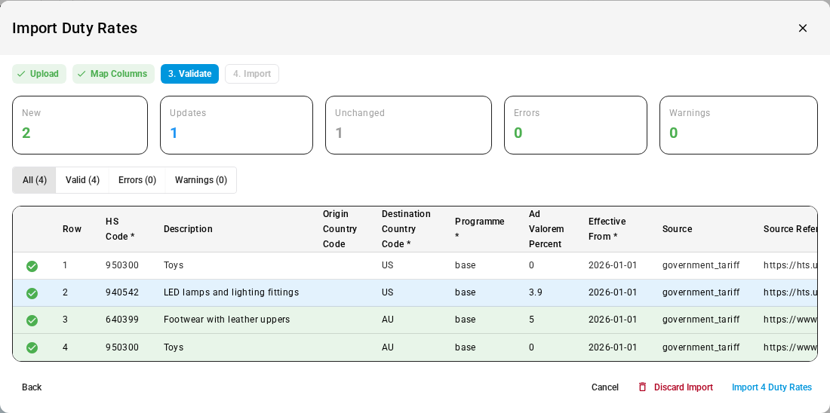830x413 pixels.
Task: Click the Ad Valorem Percent header
Action: click(x=546, y=229)
